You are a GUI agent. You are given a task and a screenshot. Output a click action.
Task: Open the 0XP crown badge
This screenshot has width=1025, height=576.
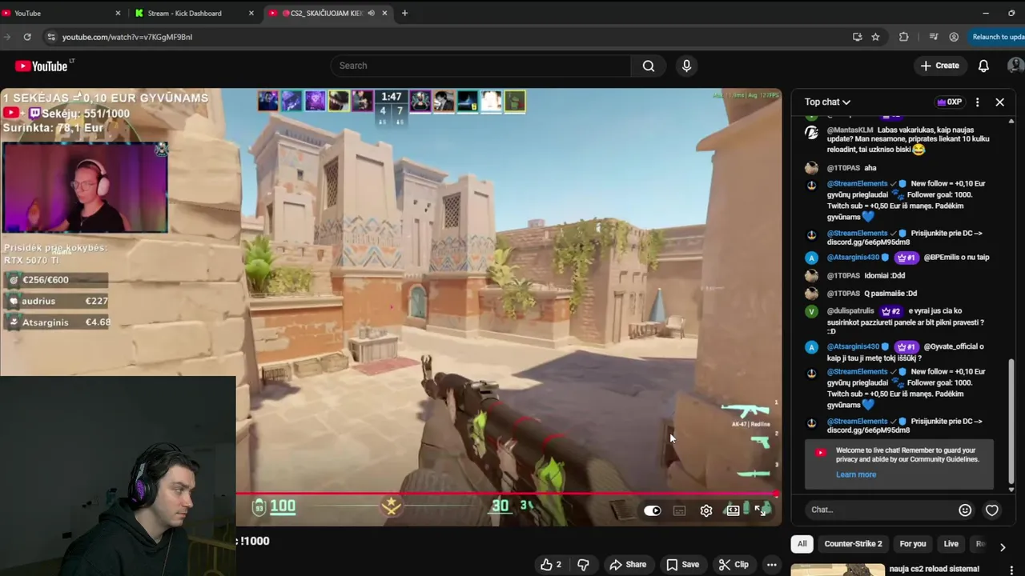950,102
